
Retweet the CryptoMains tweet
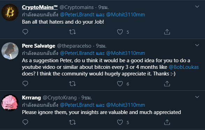click(72, 32)
